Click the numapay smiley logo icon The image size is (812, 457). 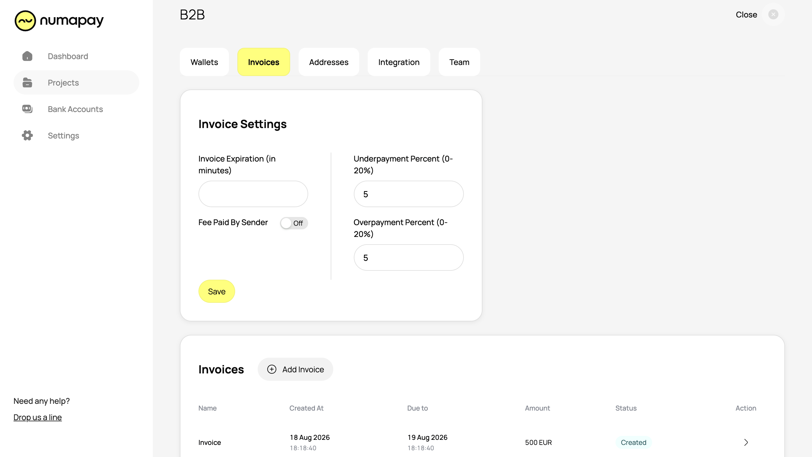(x=25, y=21)
